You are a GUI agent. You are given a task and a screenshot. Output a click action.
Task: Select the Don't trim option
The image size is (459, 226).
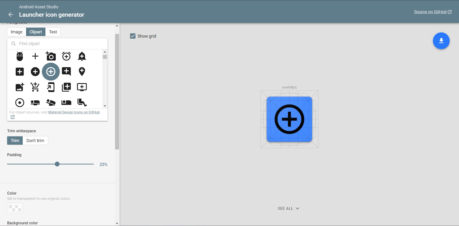coord(35,140)
